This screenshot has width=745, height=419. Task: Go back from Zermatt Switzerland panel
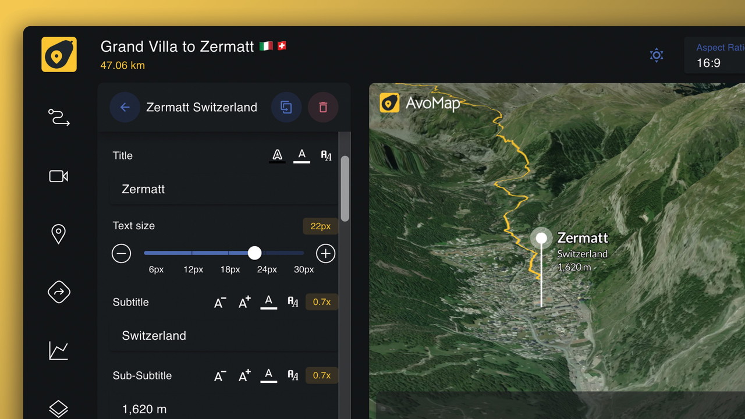click(125, 107)
